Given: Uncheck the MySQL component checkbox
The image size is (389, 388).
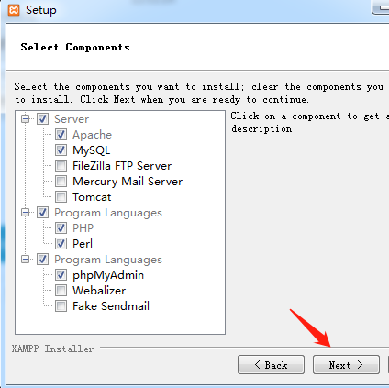Looking at the screenshot, I should tap(61, 150).
